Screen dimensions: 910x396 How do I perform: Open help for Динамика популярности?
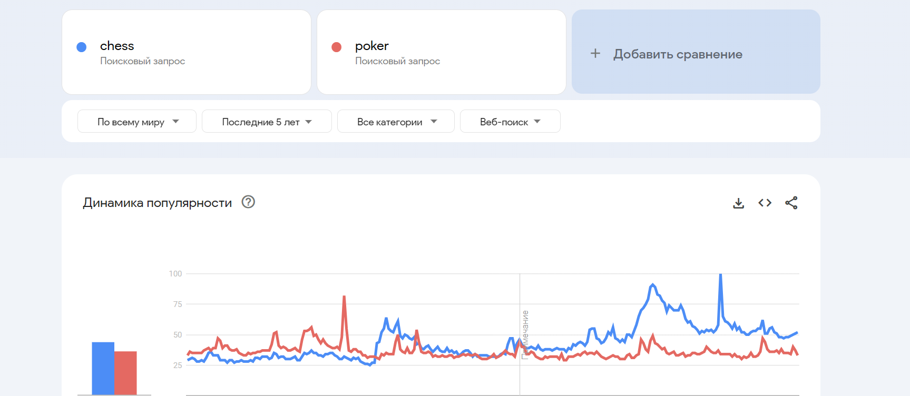(248, 202)
